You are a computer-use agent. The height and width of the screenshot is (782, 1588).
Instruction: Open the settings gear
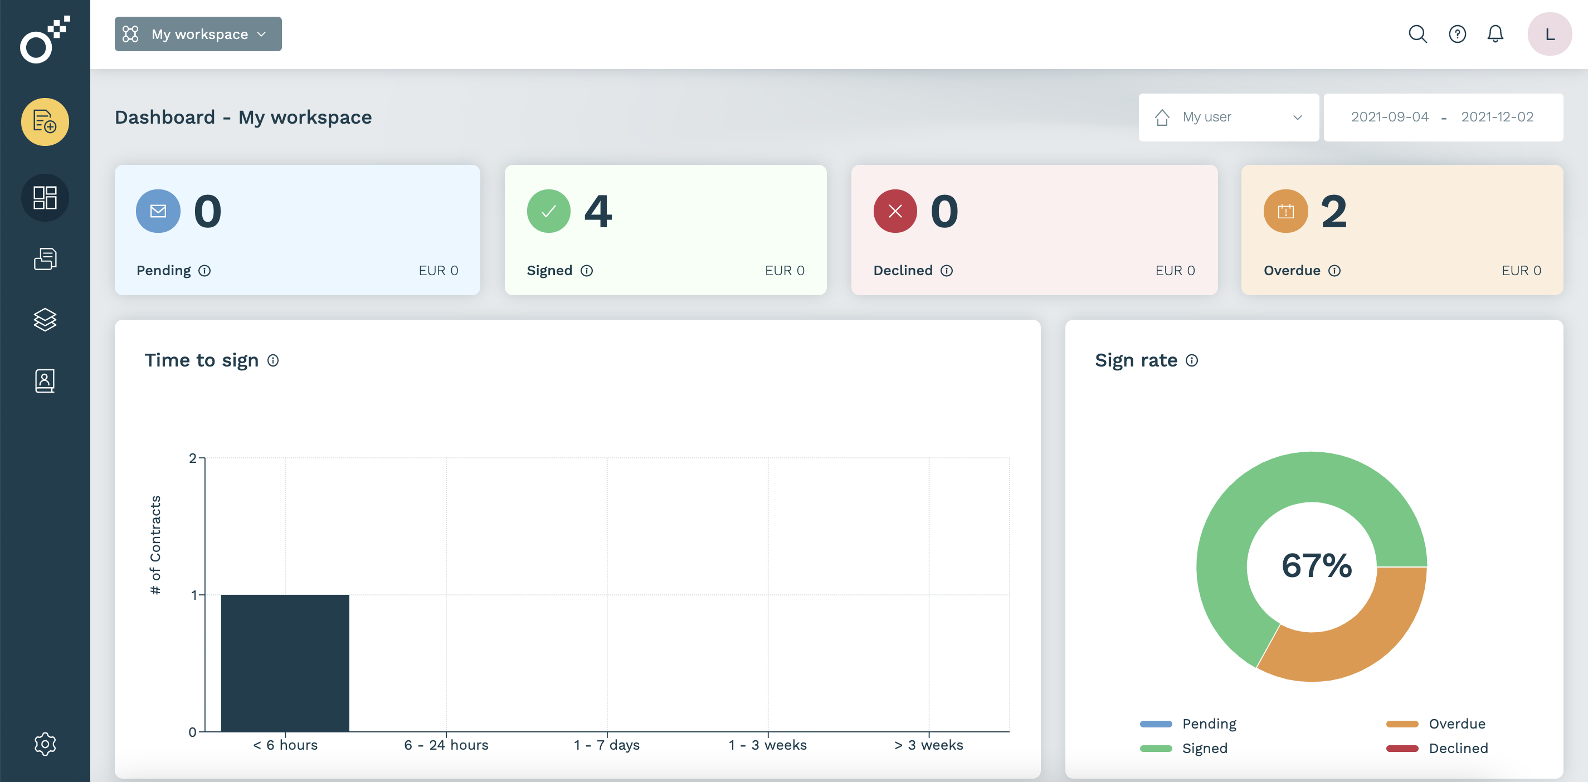(x=45, y=744)
